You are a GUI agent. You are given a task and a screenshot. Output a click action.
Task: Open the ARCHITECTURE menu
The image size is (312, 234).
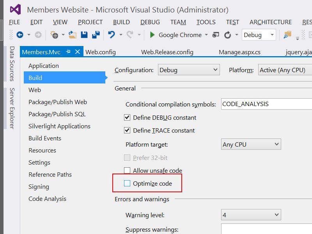[271, 22]
